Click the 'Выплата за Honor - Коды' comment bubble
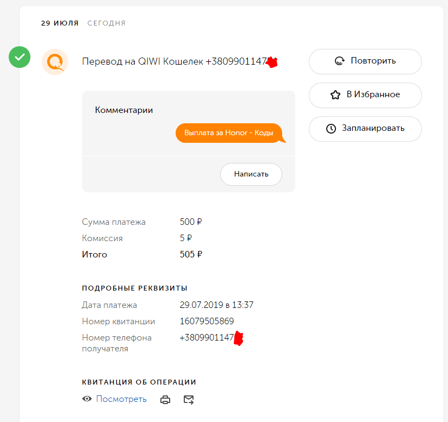This screenshot has height=422, width=448. [x=228, y=133]
